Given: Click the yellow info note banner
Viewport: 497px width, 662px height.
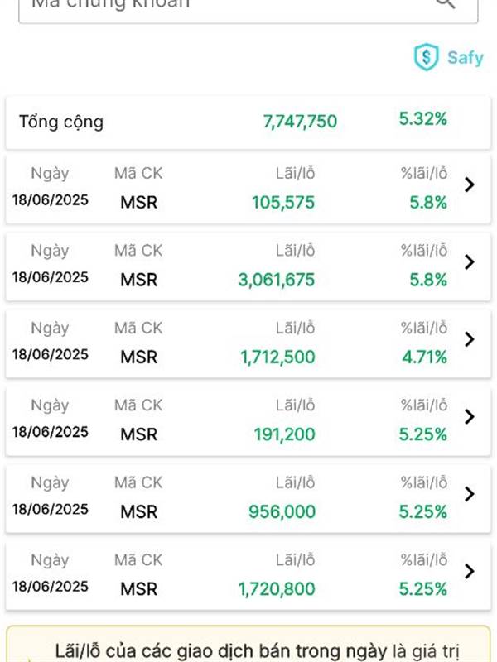Looking at the screenshot, I should coord(248,645).
